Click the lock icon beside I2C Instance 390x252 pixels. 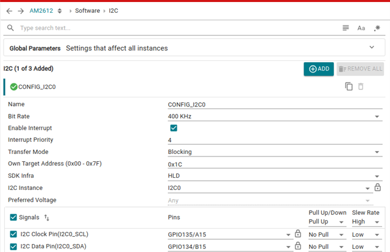tap(378, 187)
